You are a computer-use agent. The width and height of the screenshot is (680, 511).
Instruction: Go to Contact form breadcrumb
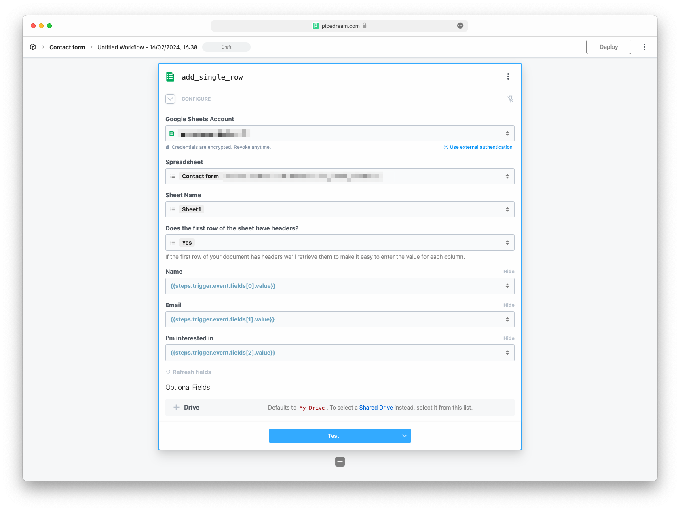point(67,47)
